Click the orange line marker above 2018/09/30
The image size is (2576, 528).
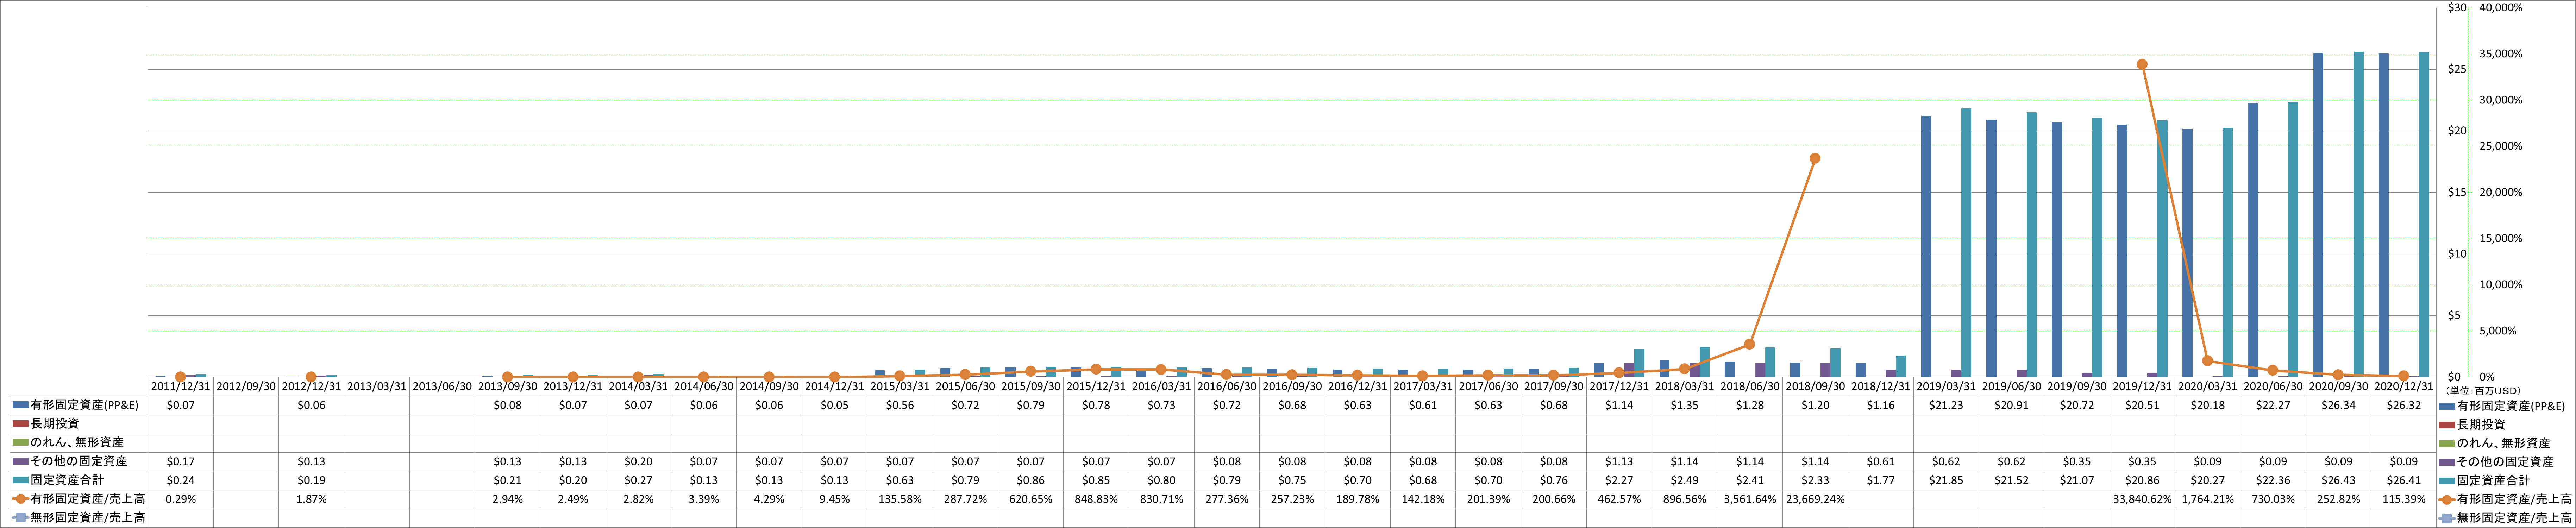(x=1815, y=158)
